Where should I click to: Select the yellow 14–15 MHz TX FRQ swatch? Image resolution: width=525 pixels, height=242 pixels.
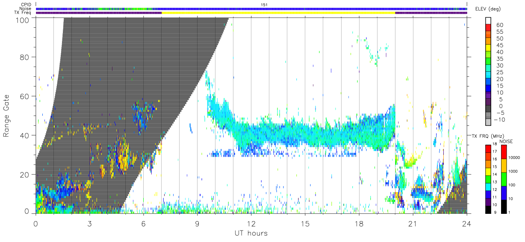coord(488,171)
